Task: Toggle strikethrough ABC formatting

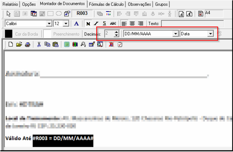Action: (113, 24)
